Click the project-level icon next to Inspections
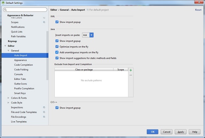The height and width of the screenshot is (138, 205). click(44, 107)
